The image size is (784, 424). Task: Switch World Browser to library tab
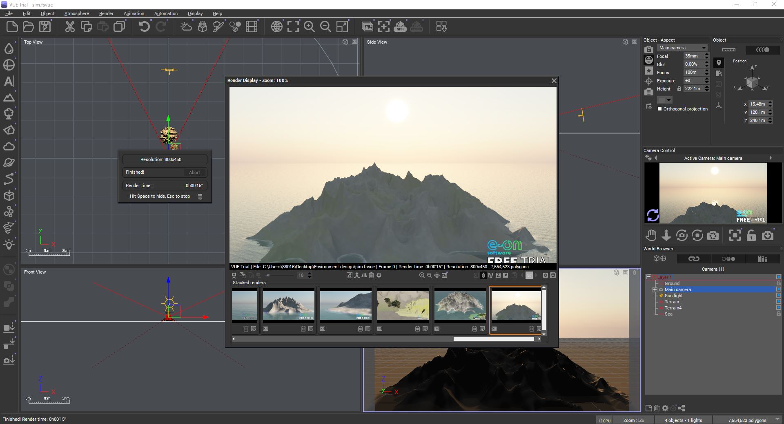(x=762, y=259)
